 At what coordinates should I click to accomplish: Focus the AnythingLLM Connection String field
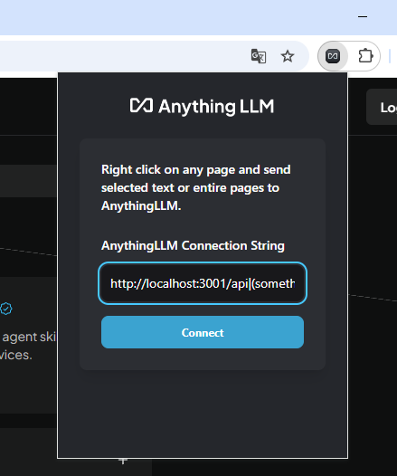click(x=203, y=283)
